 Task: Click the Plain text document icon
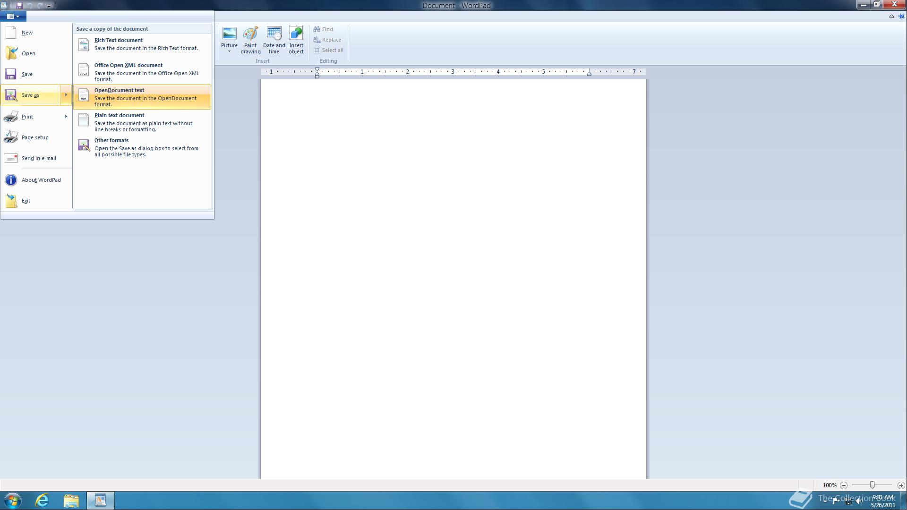(x=84, y=119)
